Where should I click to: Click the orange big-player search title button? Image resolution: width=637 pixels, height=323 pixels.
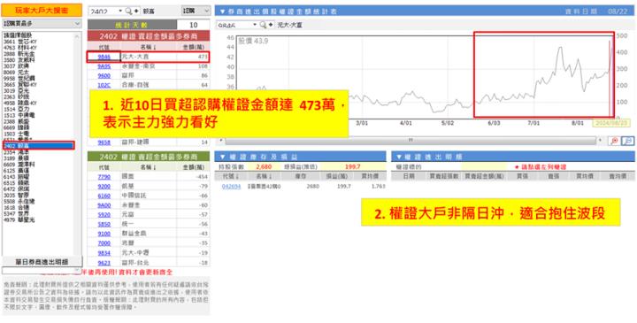(x=42, y=11)
